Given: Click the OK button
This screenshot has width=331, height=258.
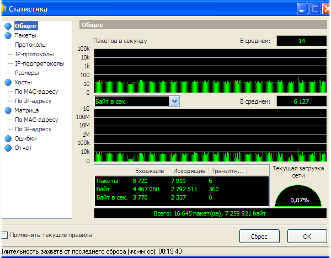Looking at the screenshot, I should [x=307, y=237].
